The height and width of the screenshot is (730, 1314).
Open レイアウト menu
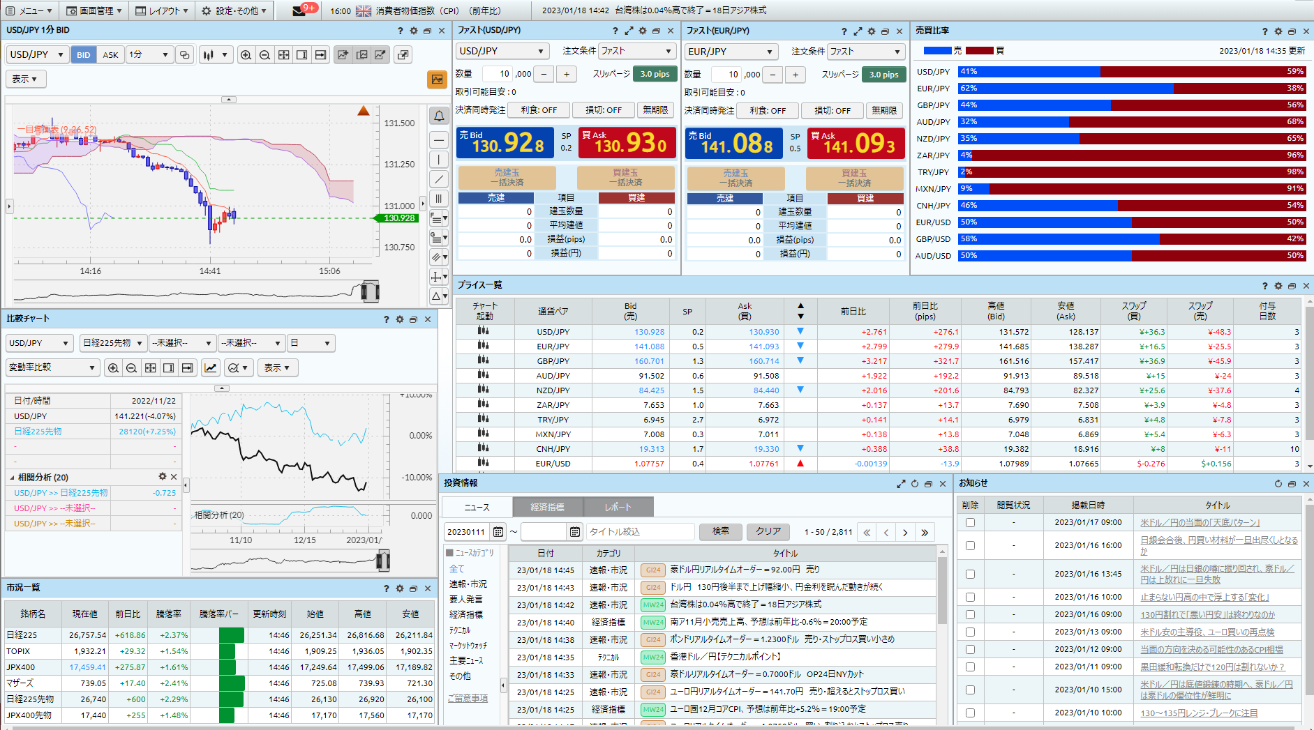point(161,10)
